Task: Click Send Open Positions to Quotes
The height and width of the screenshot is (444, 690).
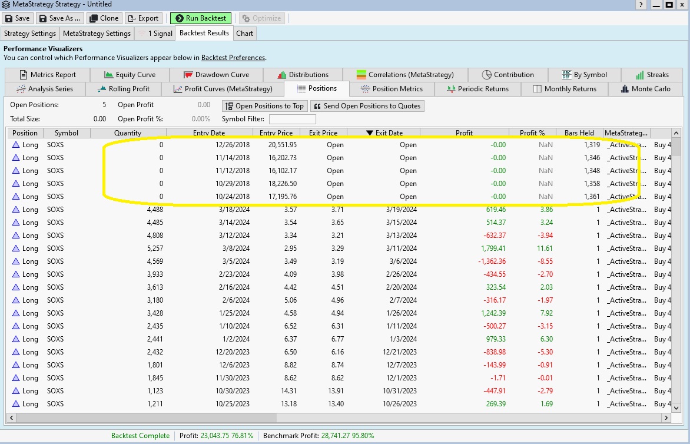Action: pyautogui.click(x=367, y=106)
